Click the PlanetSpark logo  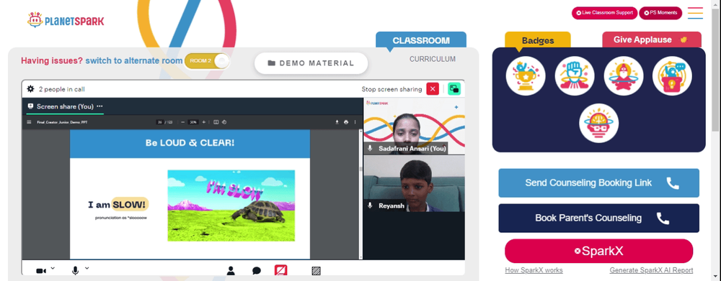(66, 20)
